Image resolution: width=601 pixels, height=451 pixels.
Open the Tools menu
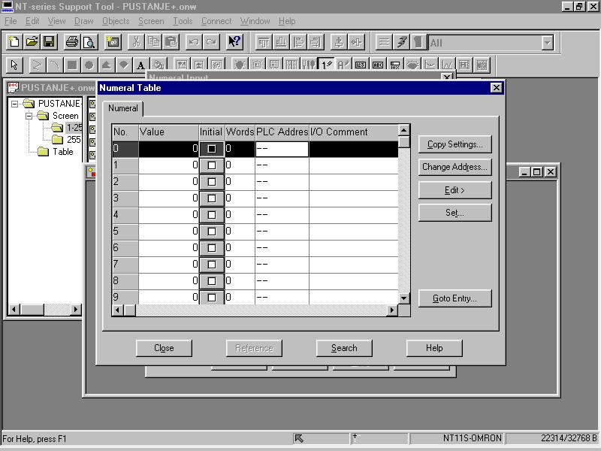[x=183, y=21]
